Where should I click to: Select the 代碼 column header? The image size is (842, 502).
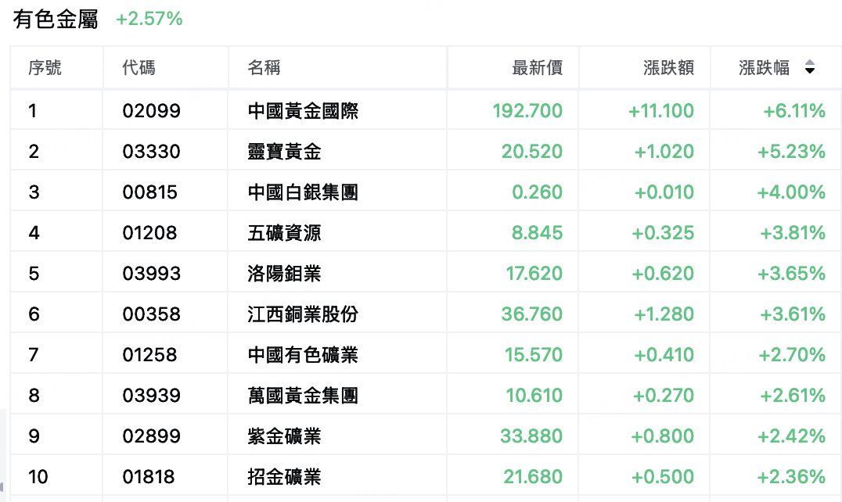coord(139,67)
